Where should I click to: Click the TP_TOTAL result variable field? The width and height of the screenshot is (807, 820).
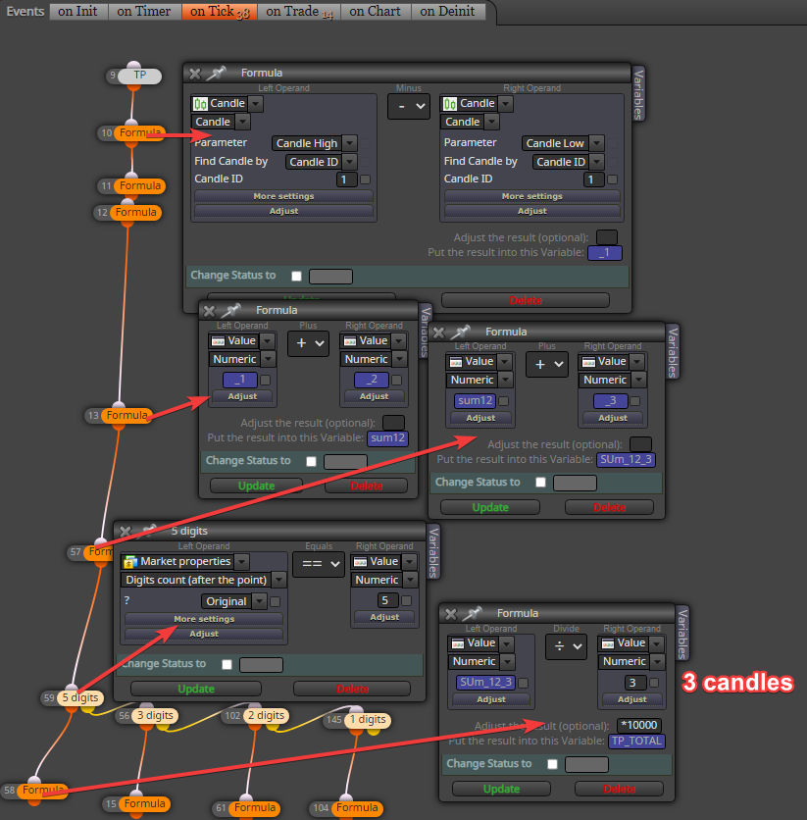[x=636, y=742]
